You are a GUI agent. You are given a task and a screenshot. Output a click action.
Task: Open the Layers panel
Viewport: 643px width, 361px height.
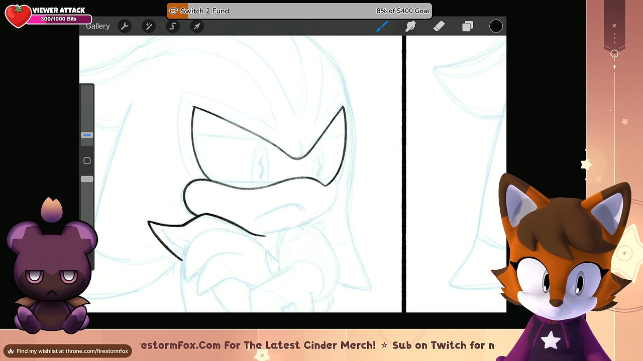pos(468,26)
